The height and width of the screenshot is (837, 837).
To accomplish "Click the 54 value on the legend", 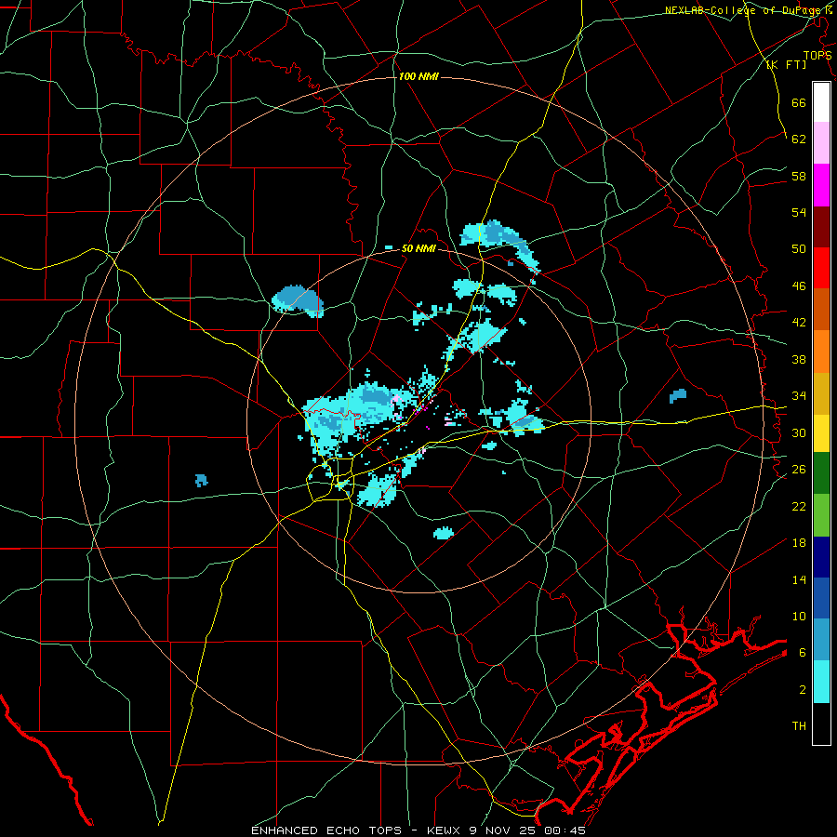I will (x=799, y=213).
